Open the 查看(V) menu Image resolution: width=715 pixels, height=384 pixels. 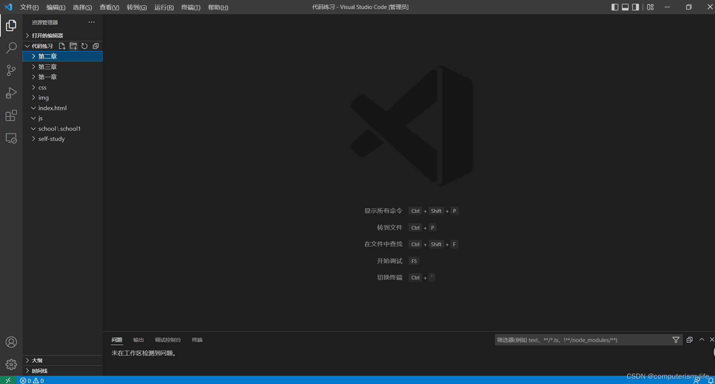tap(109, 7)
